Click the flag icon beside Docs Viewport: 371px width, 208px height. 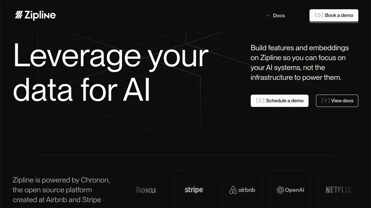(268, 15)
